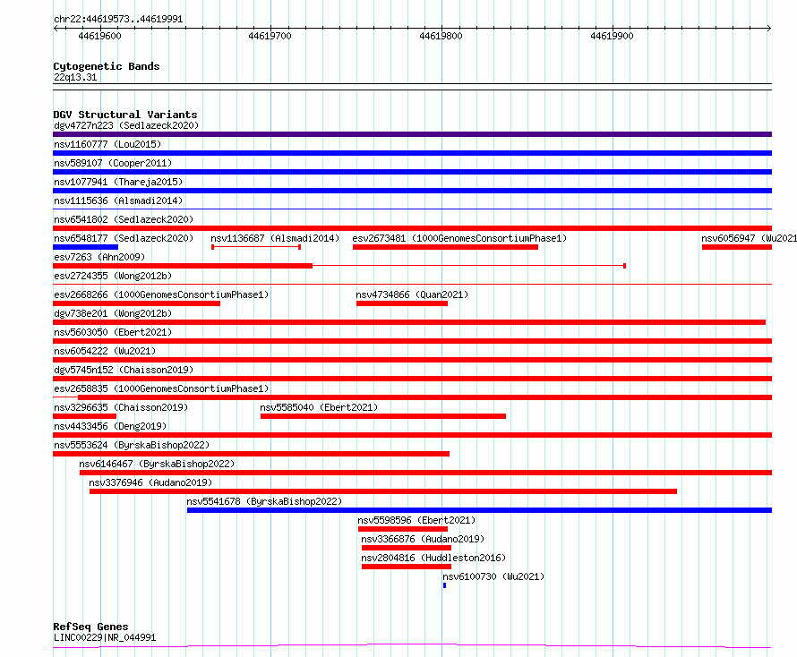Click nsv1115636 (Alsmadi2014) label
The height and width of the screenshot is (657, 797).
pos(118,201)
